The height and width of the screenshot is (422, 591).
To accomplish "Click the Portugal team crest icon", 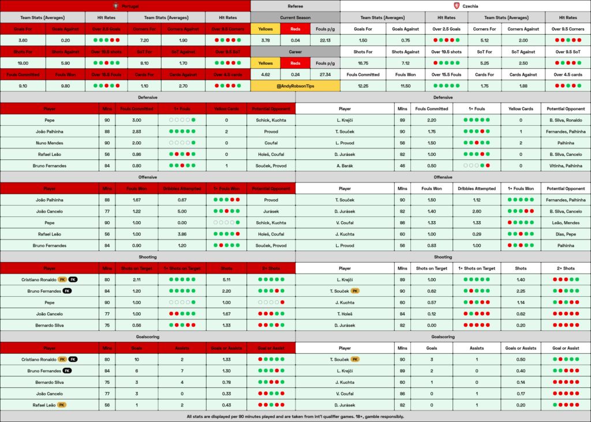I will click(115, 6).
